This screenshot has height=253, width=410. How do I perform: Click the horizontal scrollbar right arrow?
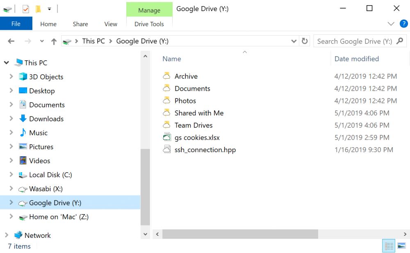coord(405,234)
